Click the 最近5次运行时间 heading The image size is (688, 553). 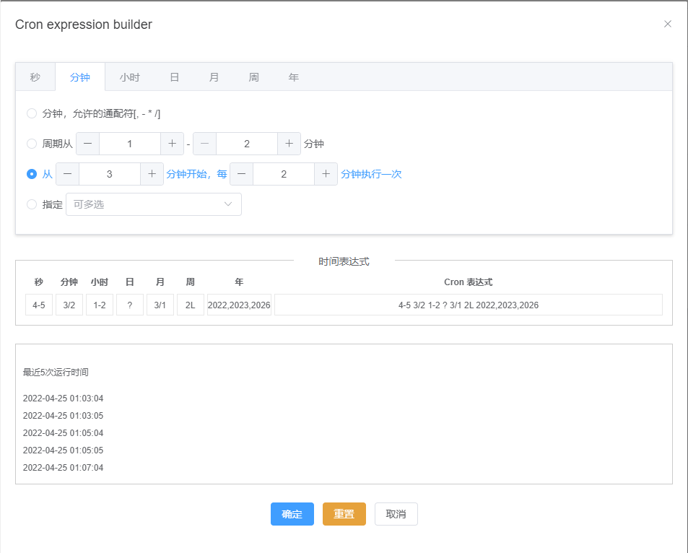56,373
